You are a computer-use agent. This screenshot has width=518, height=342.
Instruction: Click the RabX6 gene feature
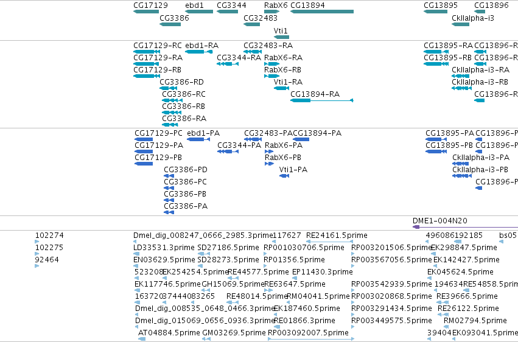point(272,12)
